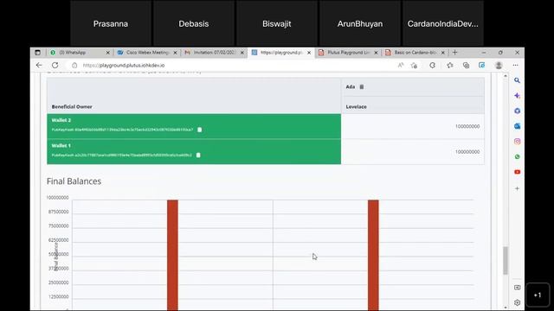Click the Wallet 1 row label
Image resolution: width=554 pixels, height=311 pixels.
coord(61,146)
